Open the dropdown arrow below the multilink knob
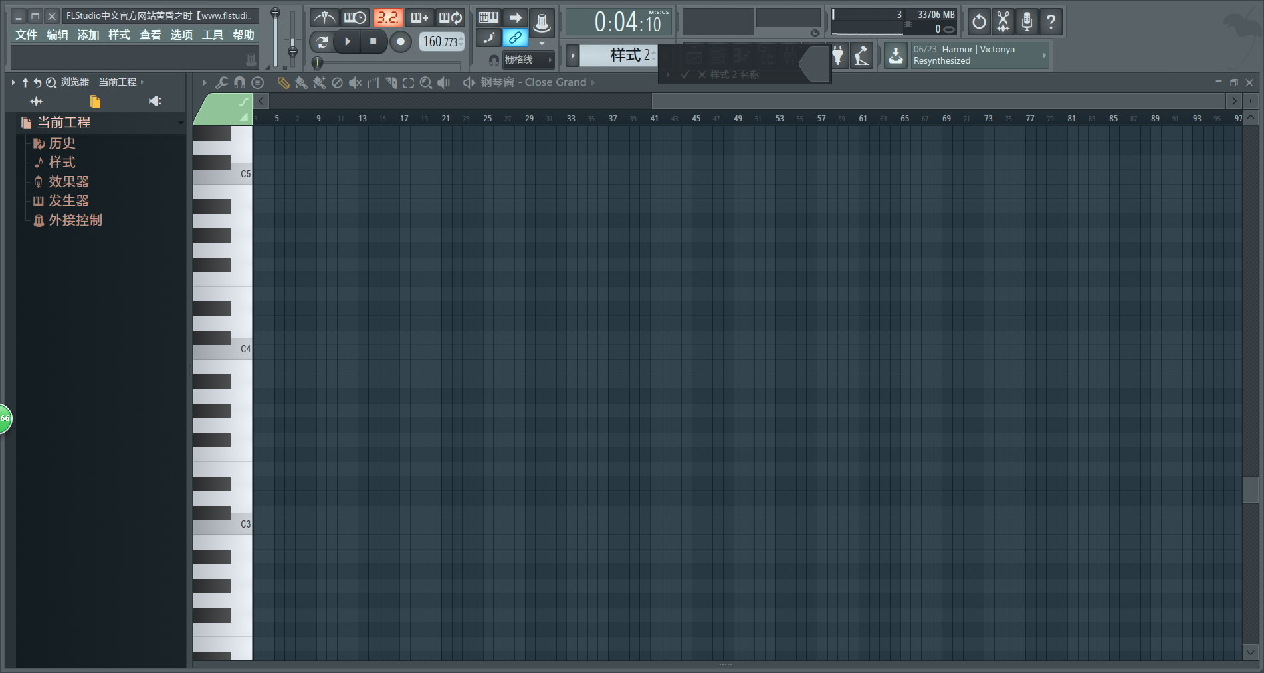 542,44
